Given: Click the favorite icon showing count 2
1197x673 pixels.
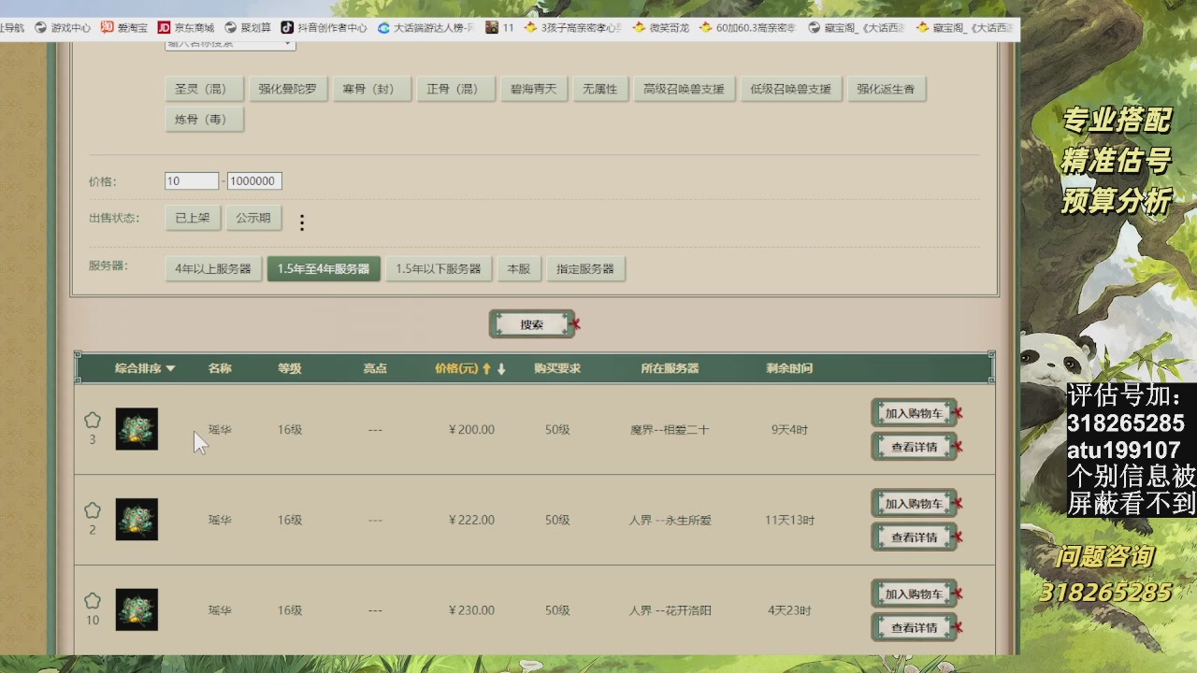Looking at the screenshot, I should pyautogui.click(x=92, y=509).
